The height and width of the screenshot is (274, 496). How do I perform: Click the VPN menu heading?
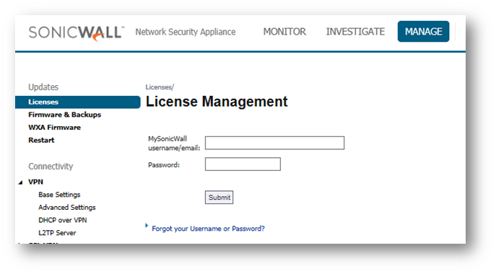pos(36,182)
